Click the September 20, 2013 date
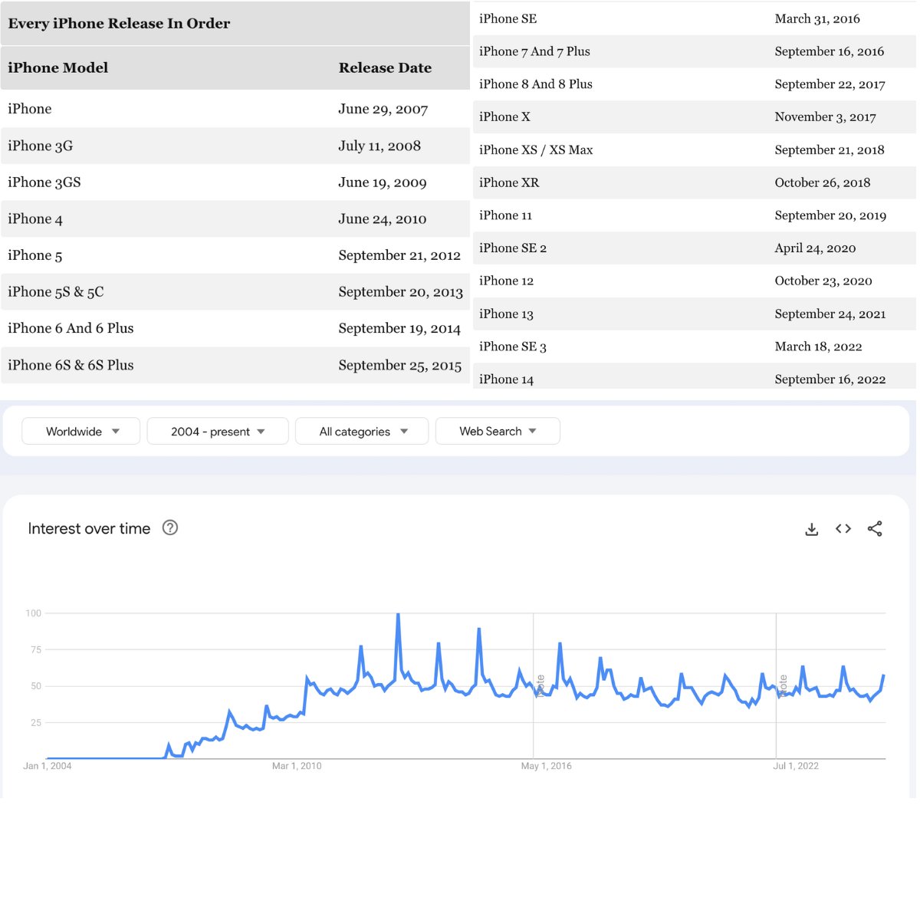 401,292
